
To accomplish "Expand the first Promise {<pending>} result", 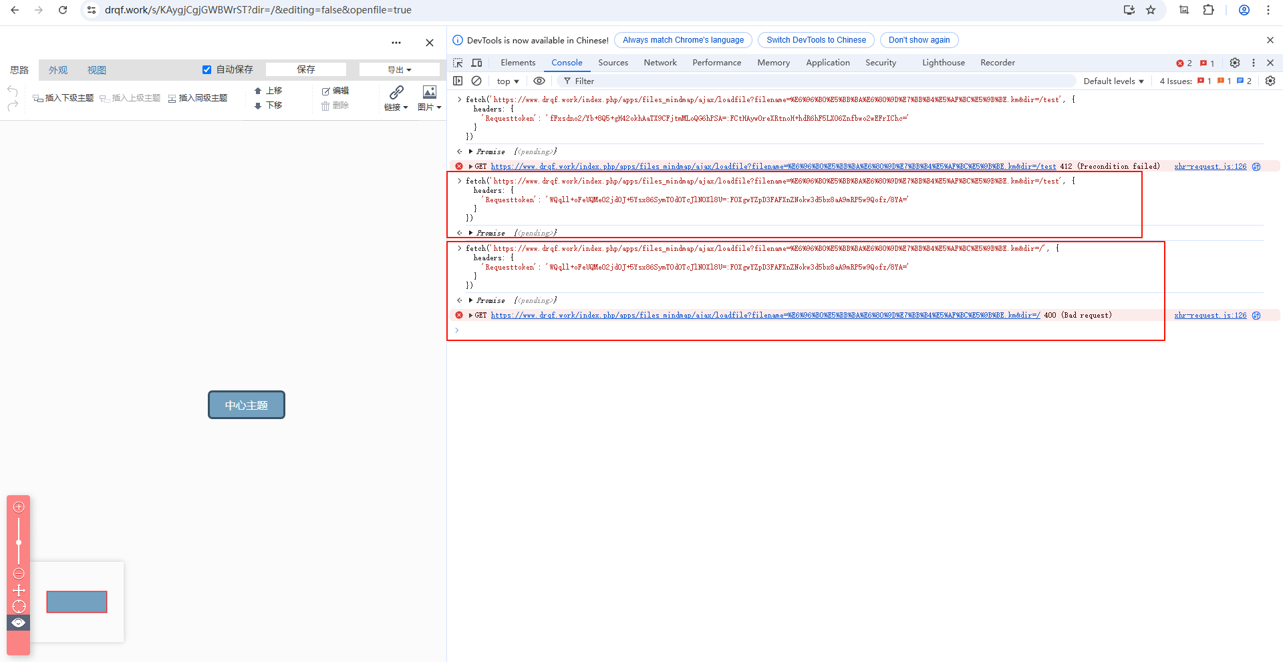I will pyautogui.click(x=471, y=151).
